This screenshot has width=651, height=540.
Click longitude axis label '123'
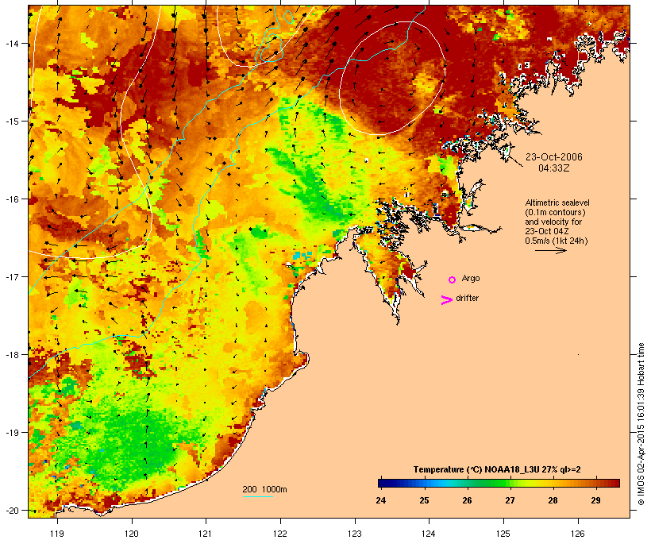[x=355, y=534]
